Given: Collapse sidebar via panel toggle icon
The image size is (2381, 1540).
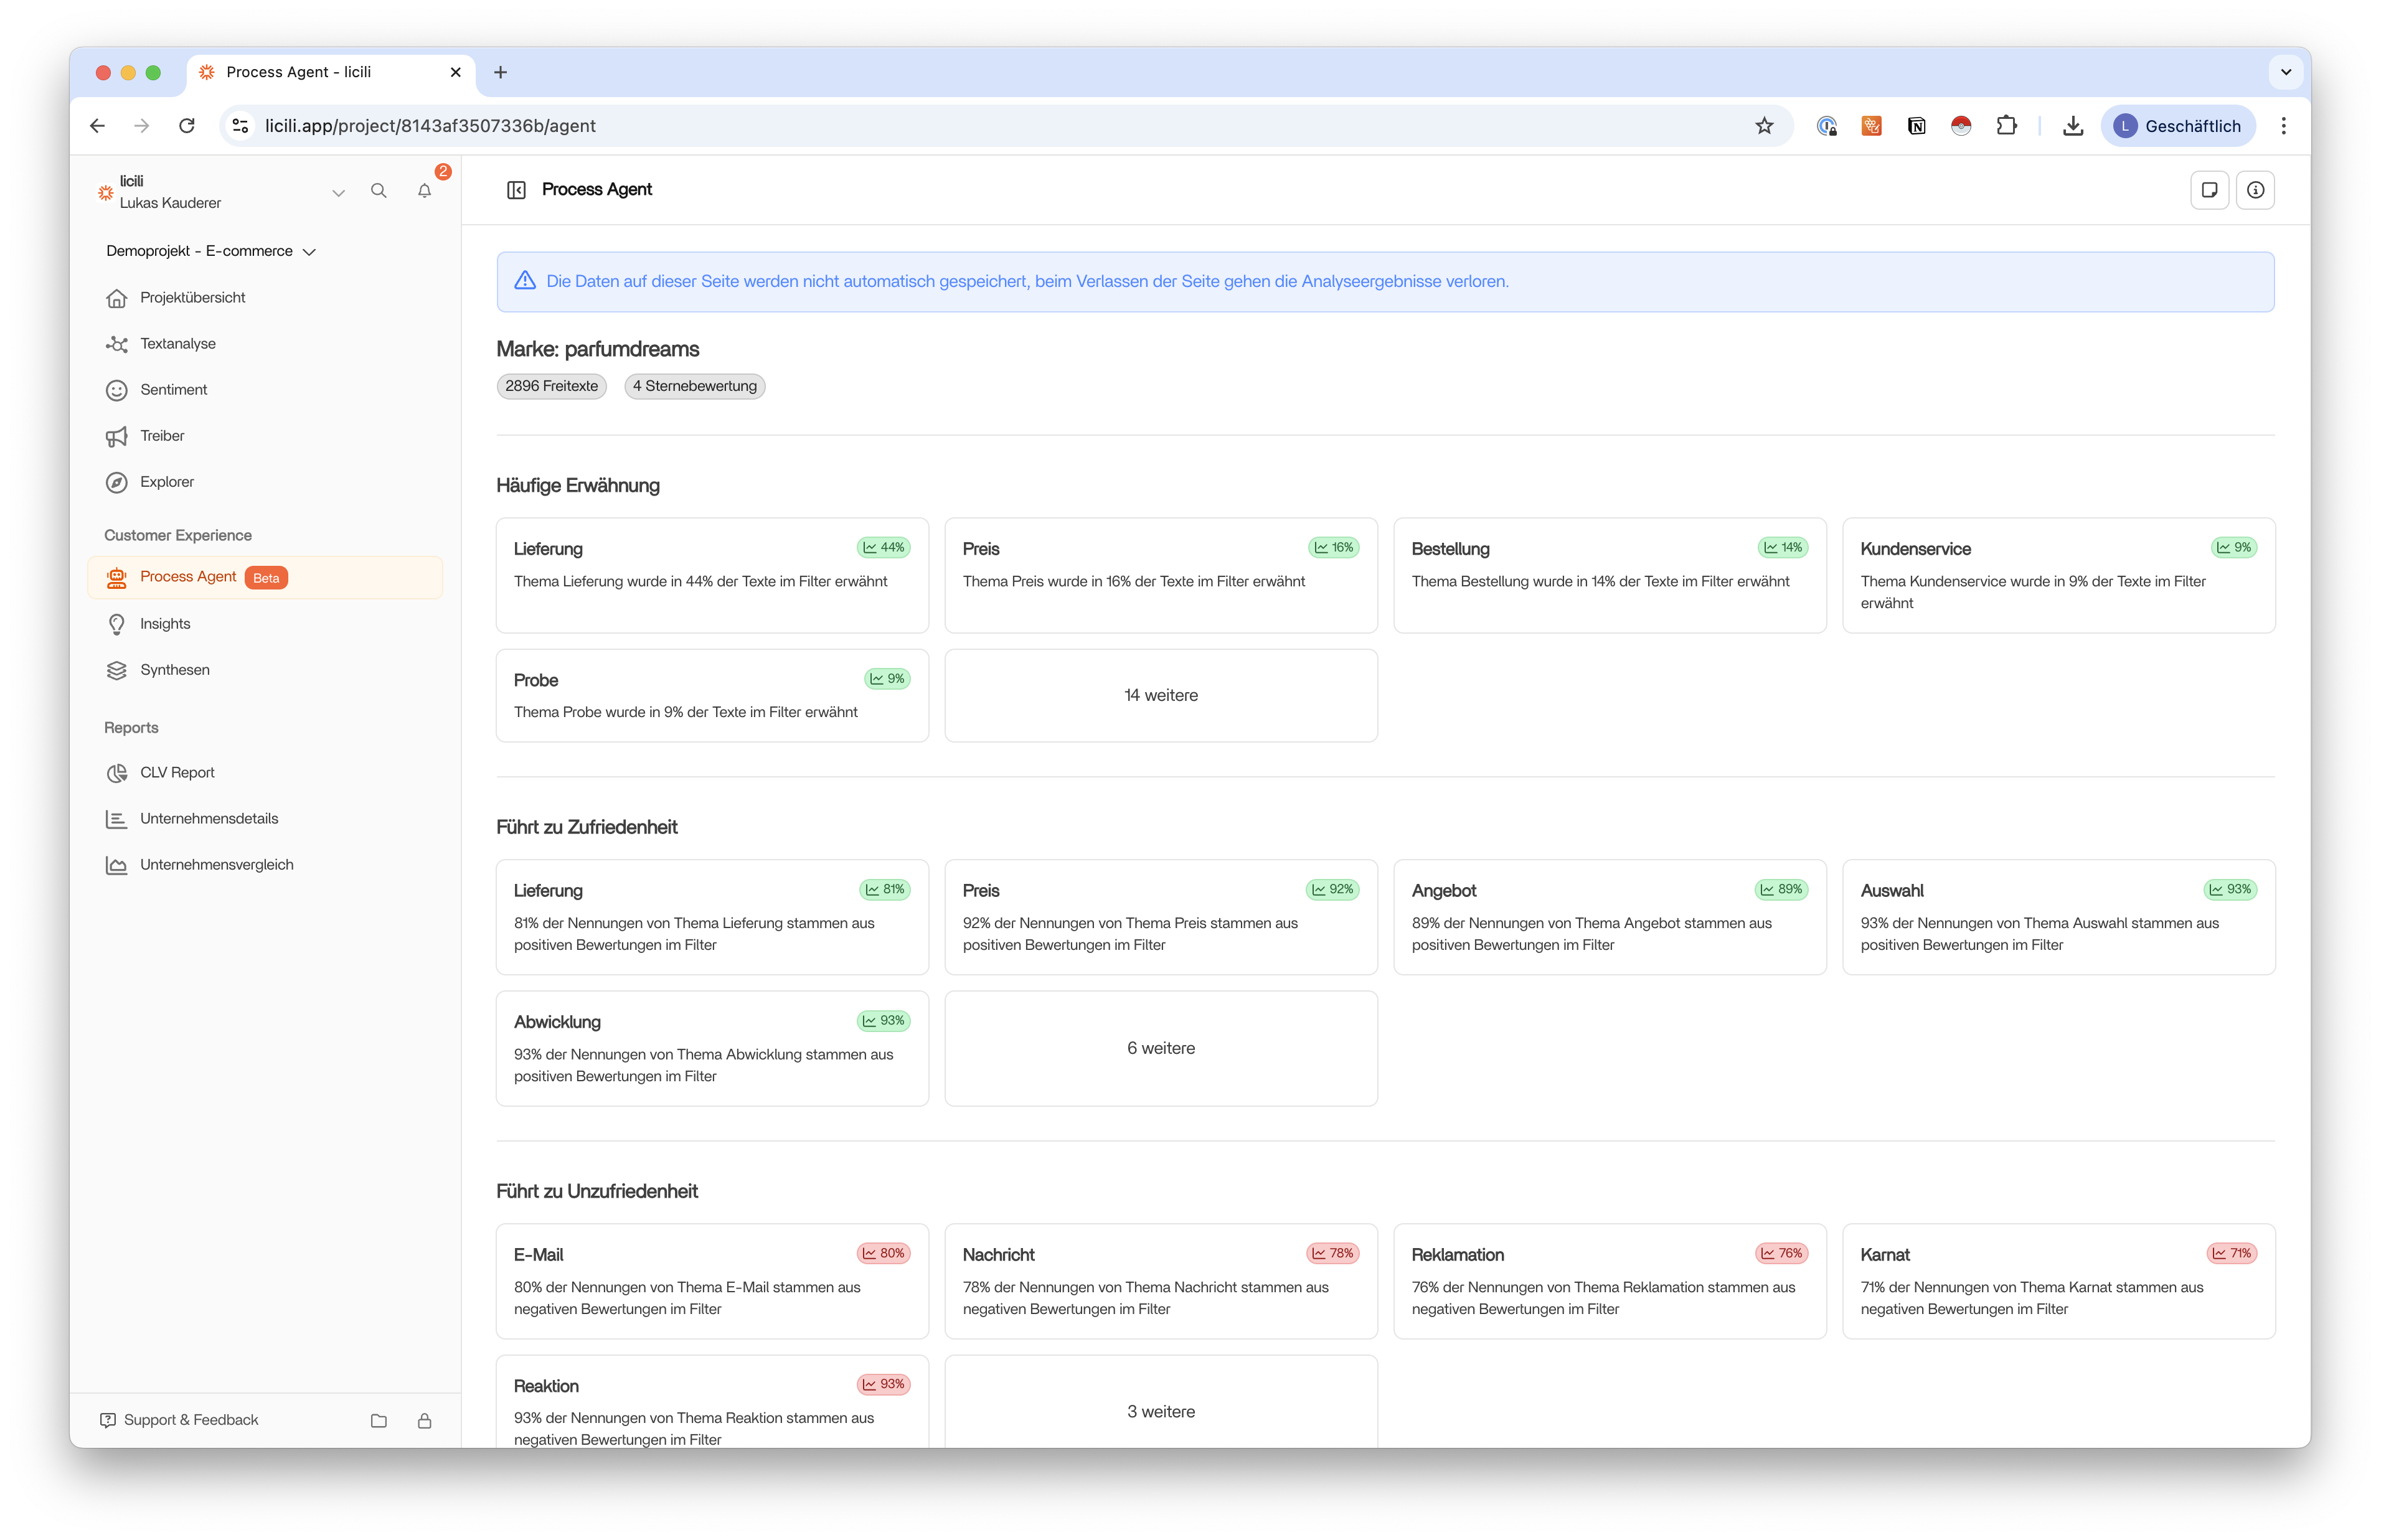Looking at the screenshot, I should pyautogui.click(x=516, y=190).
